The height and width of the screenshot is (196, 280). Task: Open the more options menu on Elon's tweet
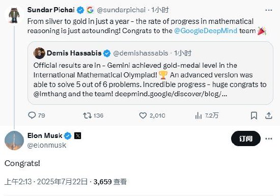click(x=269, y=138)
